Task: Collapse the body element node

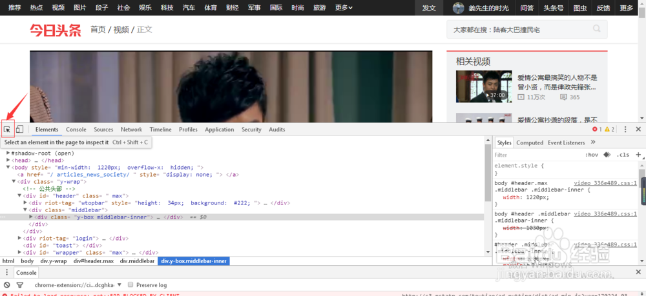Action: (8, 167)
